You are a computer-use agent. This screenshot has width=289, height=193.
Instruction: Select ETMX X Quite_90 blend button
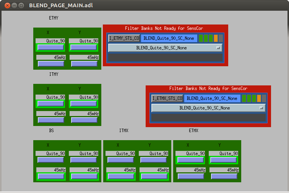(x=191, y=160)
